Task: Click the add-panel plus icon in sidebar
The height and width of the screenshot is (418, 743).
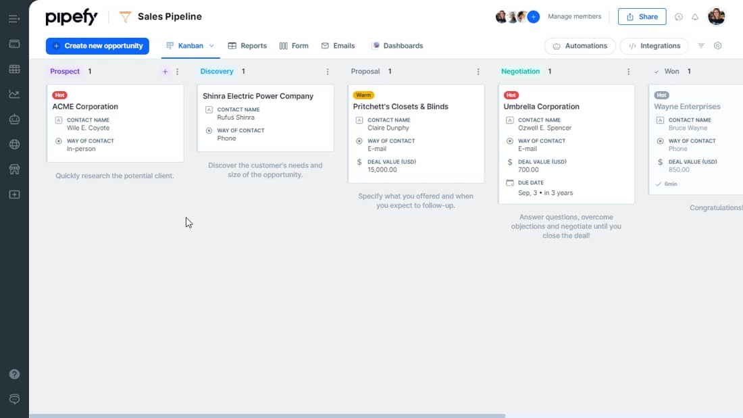Action: 14,194
